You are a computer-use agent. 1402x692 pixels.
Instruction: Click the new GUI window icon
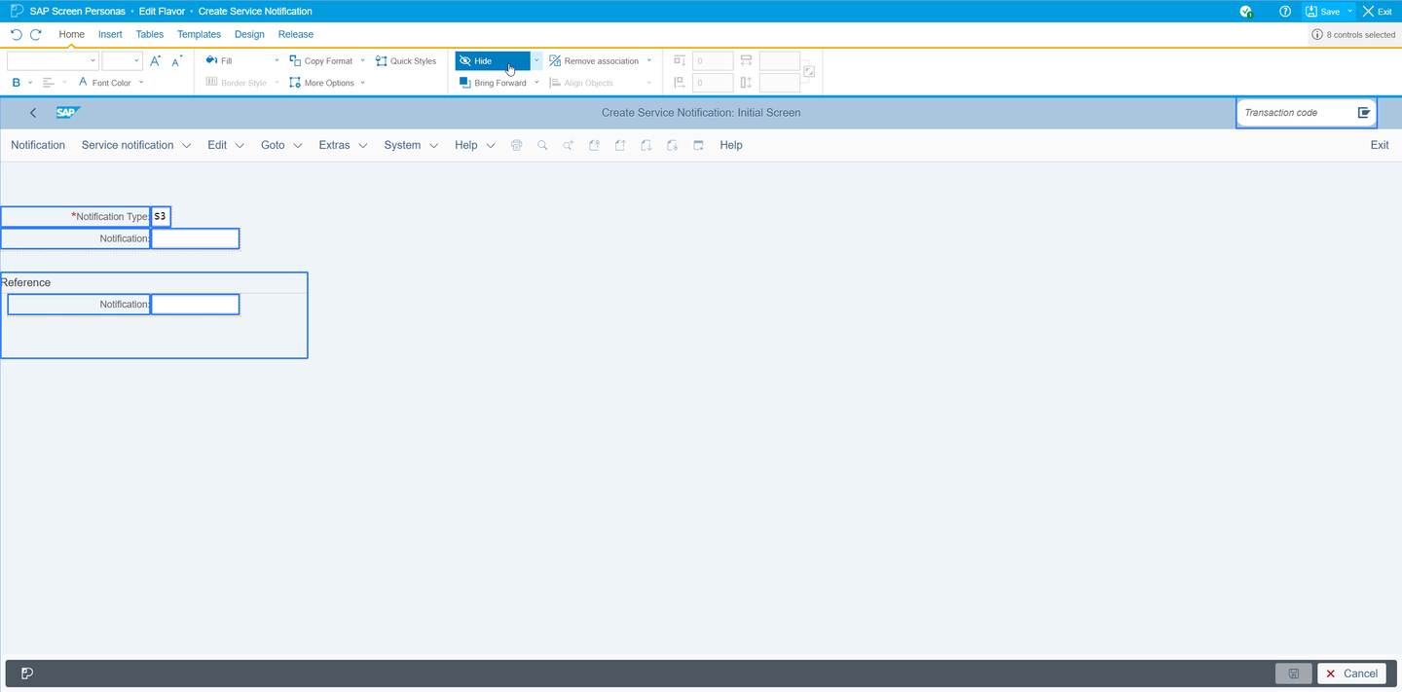pos(698,145)
